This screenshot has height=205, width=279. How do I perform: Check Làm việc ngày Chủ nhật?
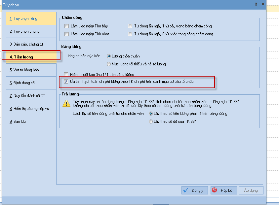[x=67, y=34]
